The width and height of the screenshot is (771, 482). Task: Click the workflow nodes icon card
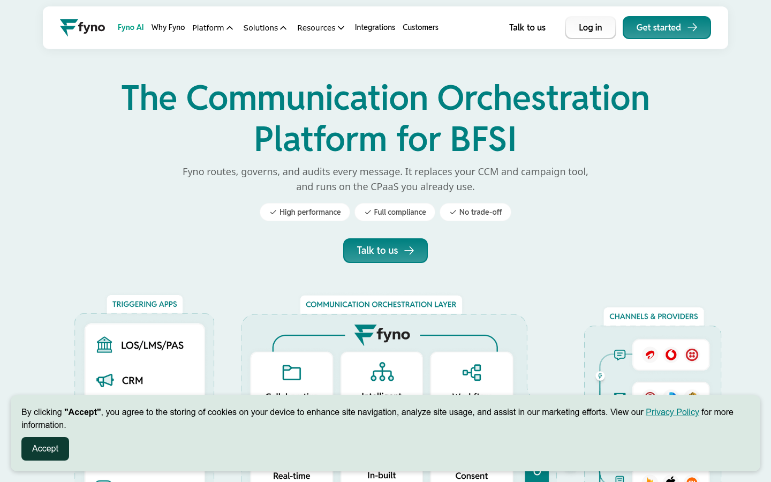472,373
